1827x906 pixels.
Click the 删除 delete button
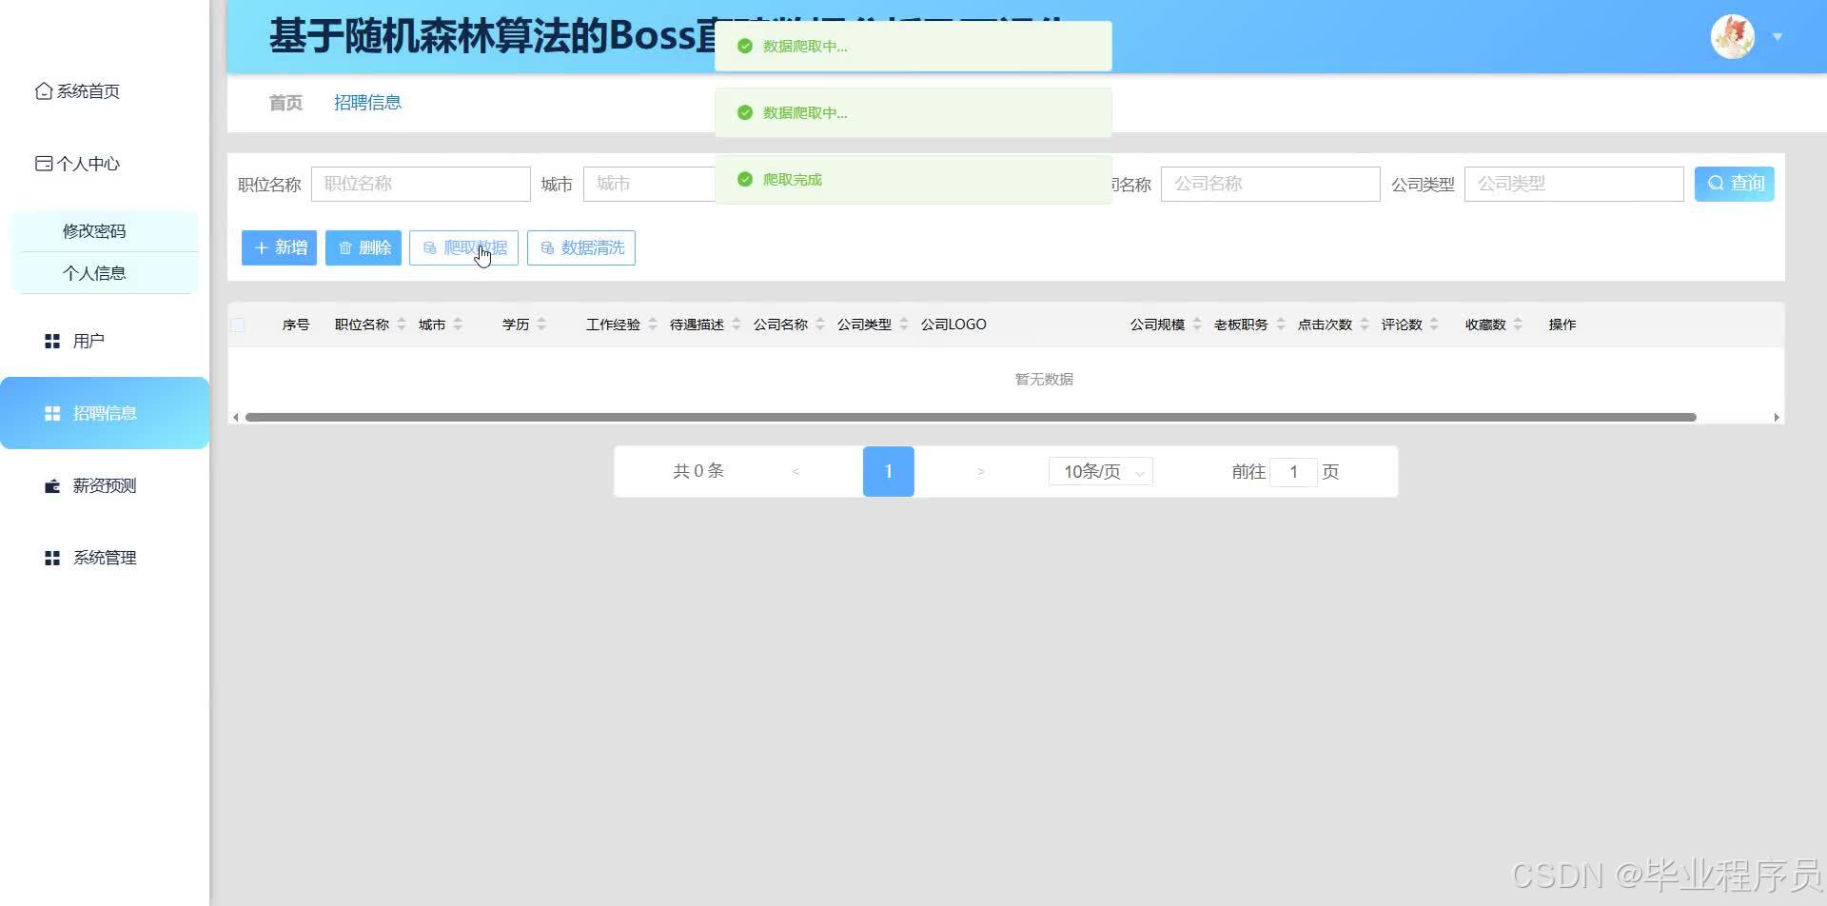pyautogui.click(x=363, y=248)
